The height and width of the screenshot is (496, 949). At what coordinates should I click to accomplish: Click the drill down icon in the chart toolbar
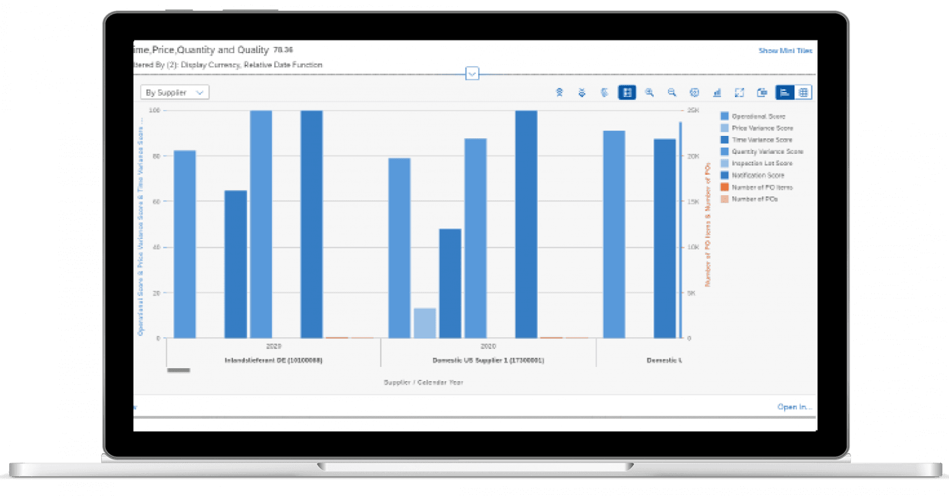pos(582,93)
